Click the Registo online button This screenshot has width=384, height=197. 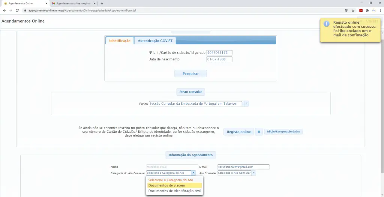238,132
